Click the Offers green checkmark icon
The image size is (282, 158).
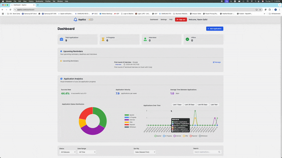pos(188,39)
